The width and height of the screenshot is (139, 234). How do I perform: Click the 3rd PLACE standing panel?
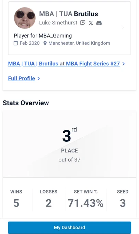pyautogui.click(x=69, y=144)
